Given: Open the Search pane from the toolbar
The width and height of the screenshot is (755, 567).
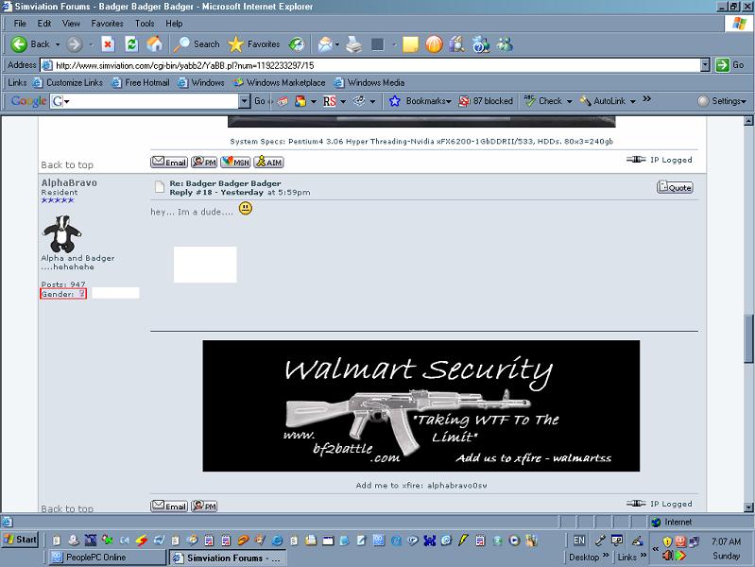Looking at the screenshot, I should [x=197, y=44].
